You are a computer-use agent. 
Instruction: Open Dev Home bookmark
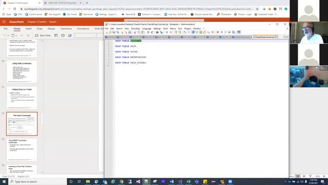point(70,14)
